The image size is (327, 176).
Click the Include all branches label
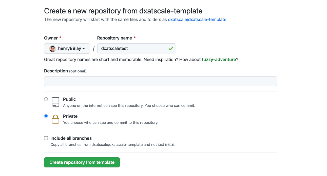point(71,138)
